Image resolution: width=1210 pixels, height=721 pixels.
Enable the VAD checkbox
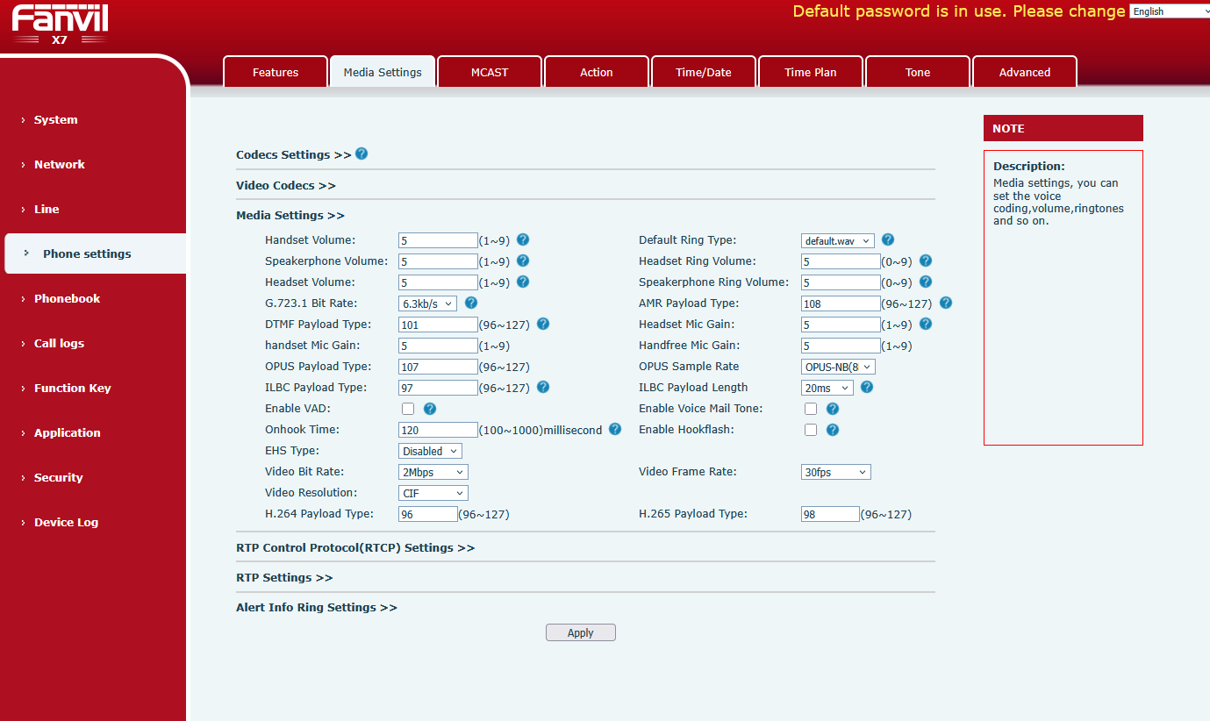pos(408,409)
